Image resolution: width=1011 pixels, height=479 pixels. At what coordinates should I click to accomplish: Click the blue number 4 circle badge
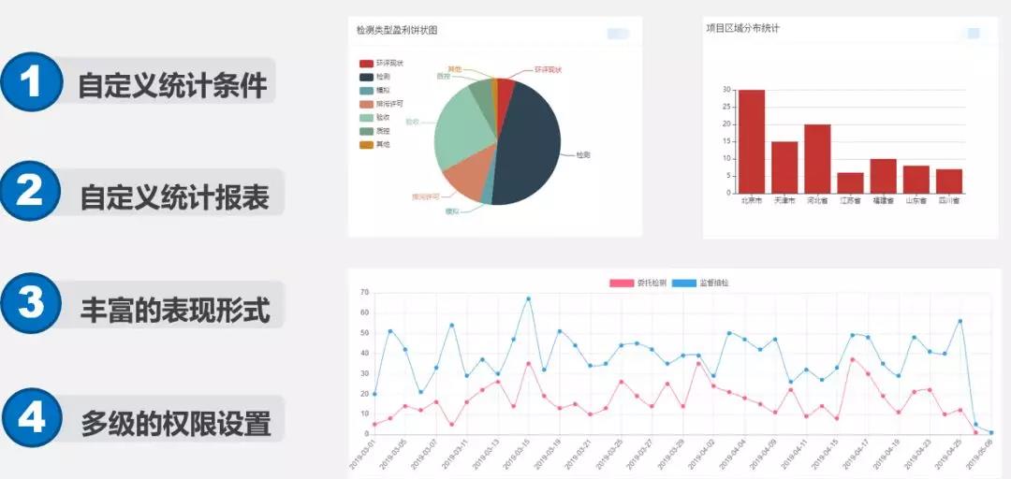point(32,415)
